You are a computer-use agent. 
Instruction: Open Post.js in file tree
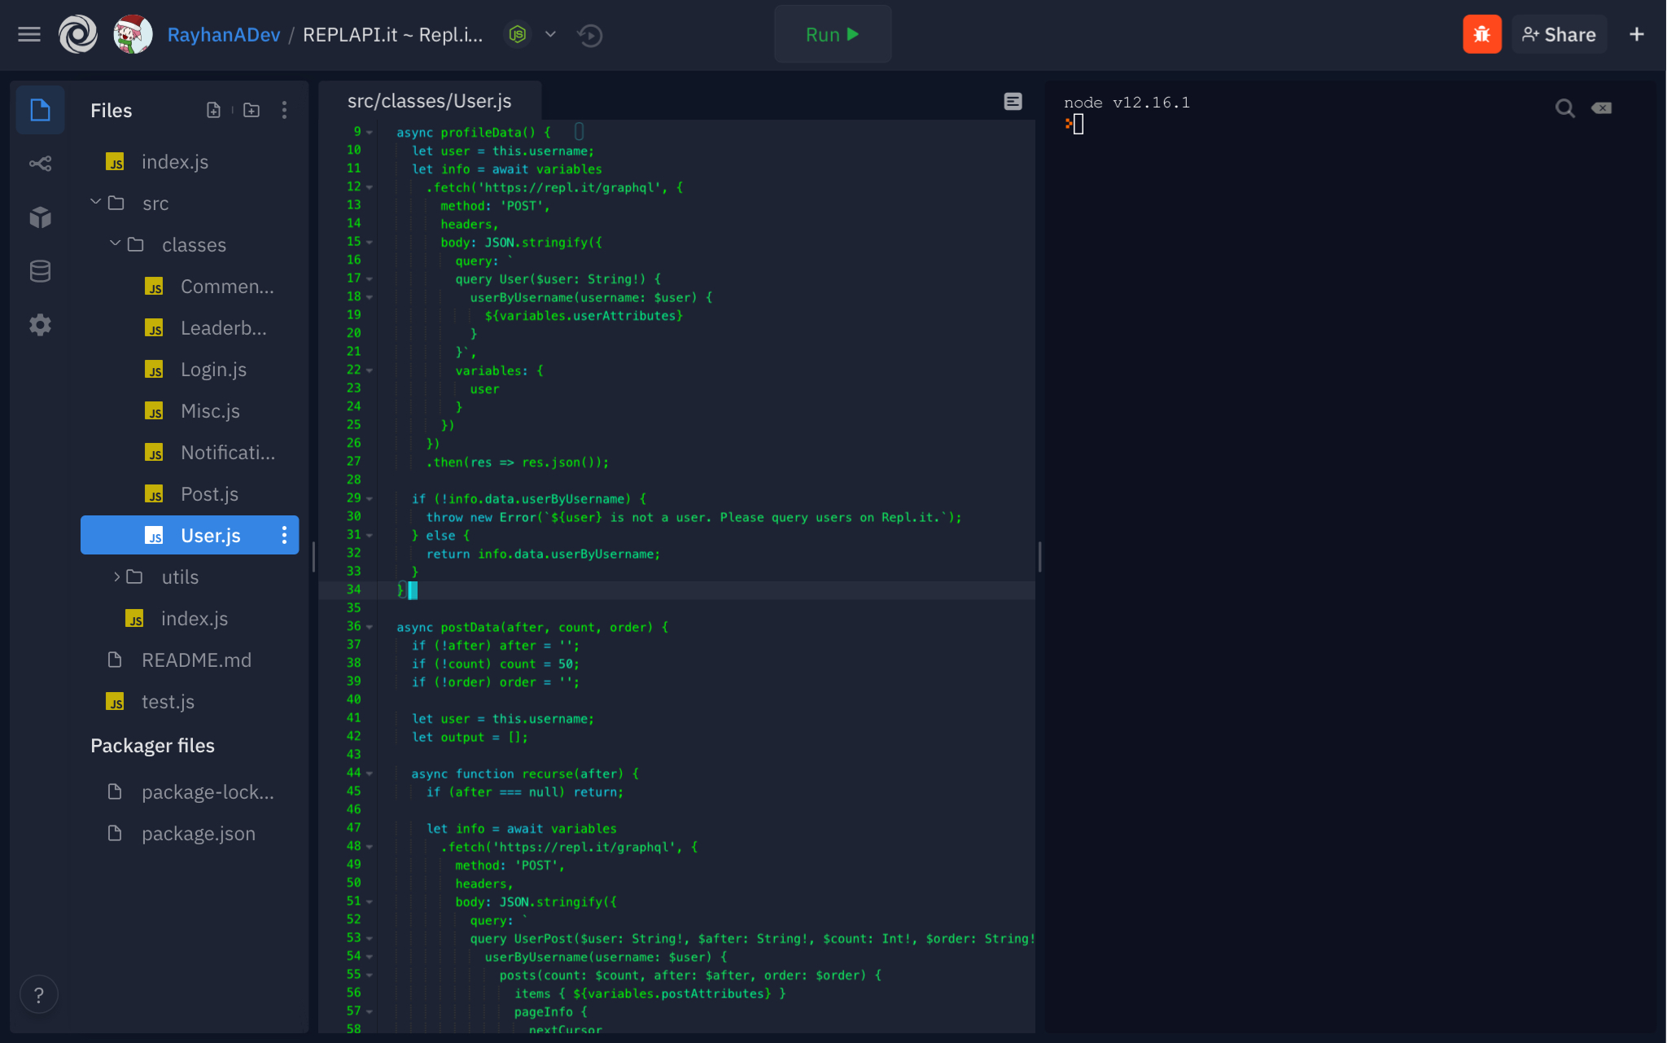[x=209, y=494]
